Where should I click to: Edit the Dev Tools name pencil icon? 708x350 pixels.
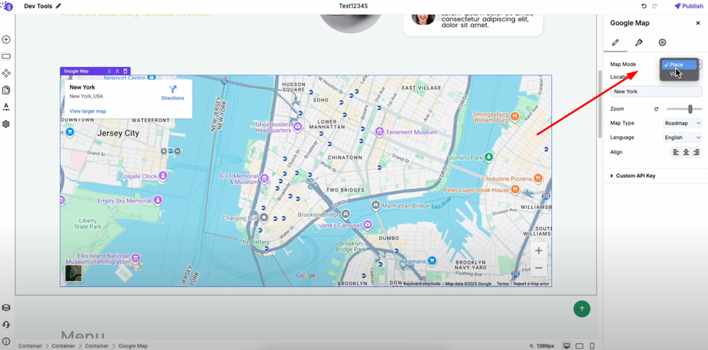click(58, 6)
